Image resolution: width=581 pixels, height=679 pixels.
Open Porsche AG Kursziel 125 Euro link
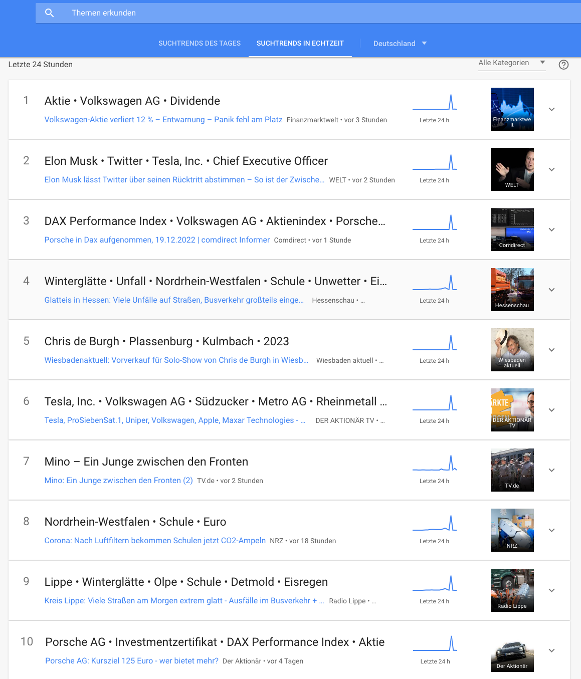tap(132, 660)
